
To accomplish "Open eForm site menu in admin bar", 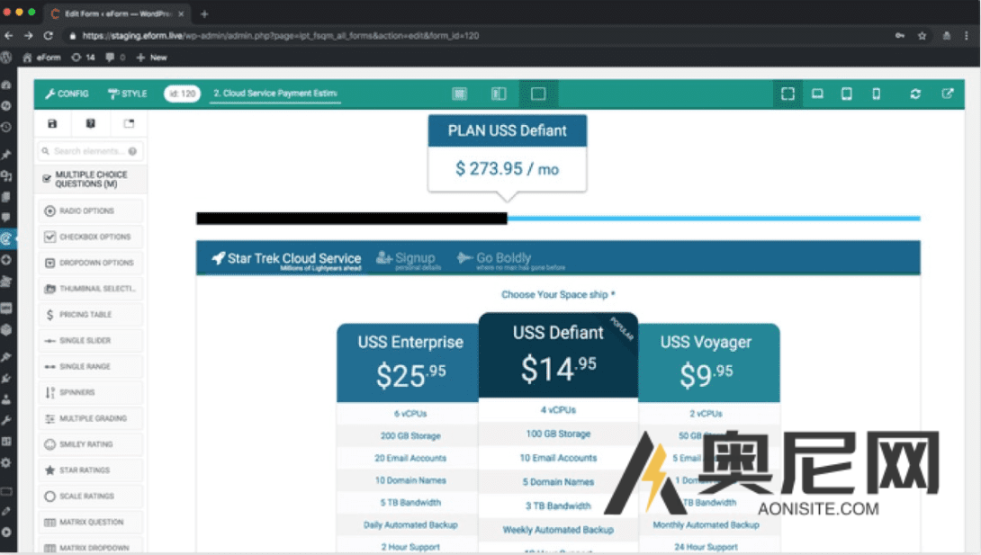I will (x=42, y=58).
